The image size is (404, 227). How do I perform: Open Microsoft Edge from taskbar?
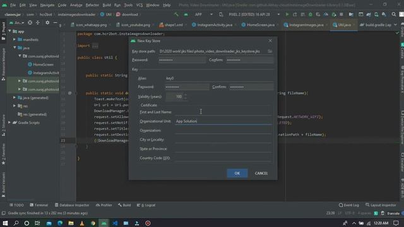tap(60, 223)
